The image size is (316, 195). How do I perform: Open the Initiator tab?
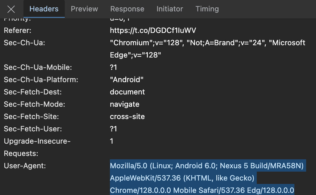(x=170, y=9)
